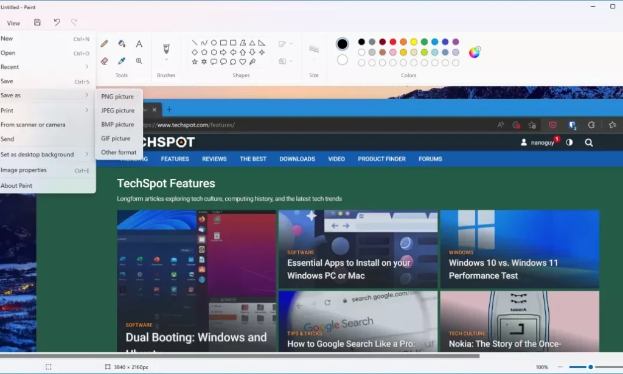Choose PNG picture in Save as
623x374 pixels.
pyautogui.click(x=119, y=97)
